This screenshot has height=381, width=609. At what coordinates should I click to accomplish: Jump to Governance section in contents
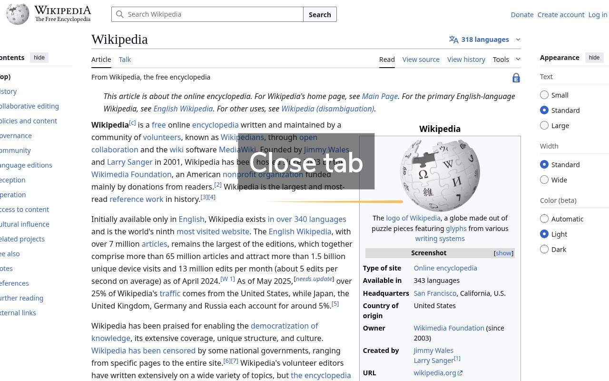tap(15, 136)
